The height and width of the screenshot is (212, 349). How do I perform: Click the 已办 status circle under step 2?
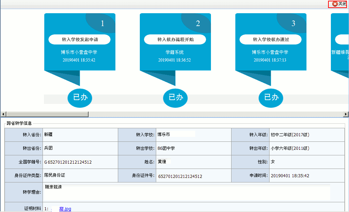[x=175, y=98]
